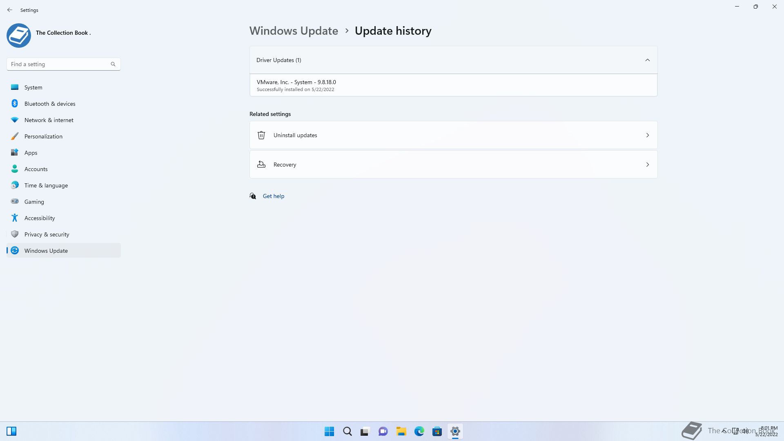This screenshot has height=441, width=784.
Task: Click the chevron on Recovery row
Action: pos(647,165)
